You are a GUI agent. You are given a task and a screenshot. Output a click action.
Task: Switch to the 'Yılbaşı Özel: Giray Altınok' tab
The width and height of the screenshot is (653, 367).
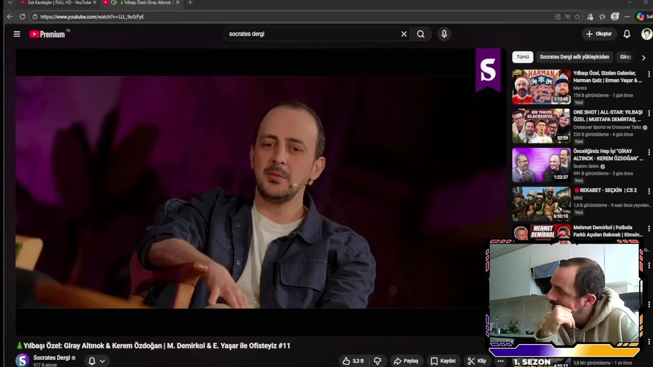148,3
